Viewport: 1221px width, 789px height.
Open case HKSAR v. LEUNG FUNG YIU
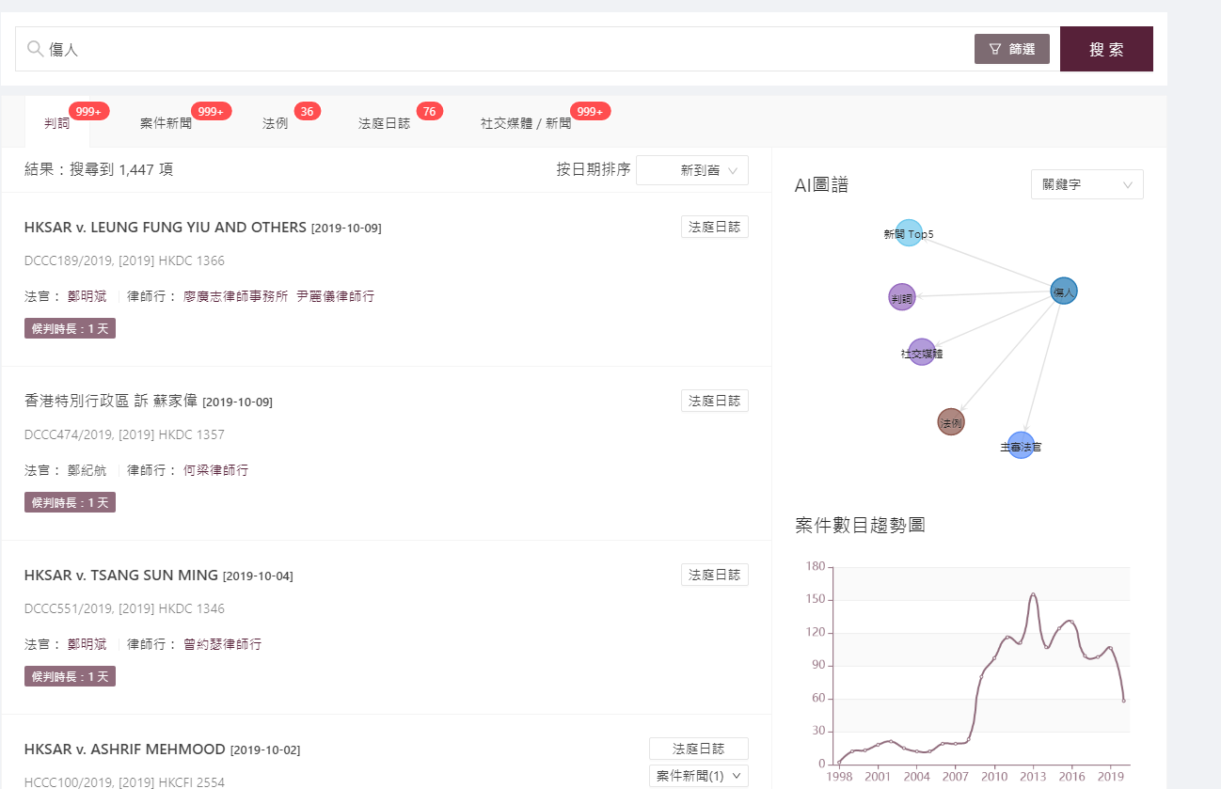(x=166, y=228)
